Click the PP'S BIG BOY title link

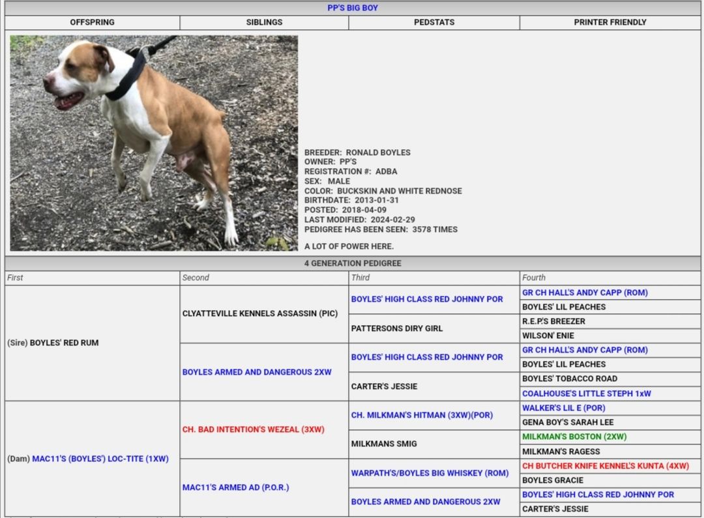click(353, 8)
